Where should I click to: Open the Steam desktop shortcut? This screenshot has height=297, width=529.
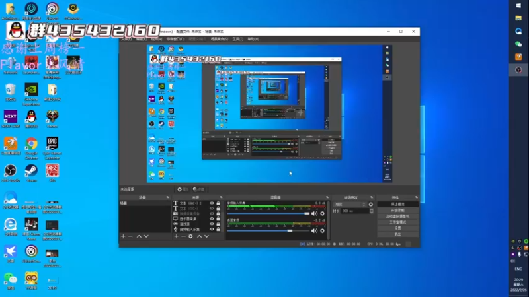(31, 174)
